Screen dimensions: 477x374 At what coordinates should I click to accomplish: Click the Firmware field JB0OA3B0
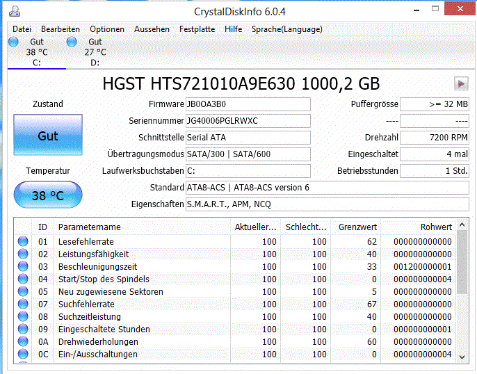pos(248,104)
